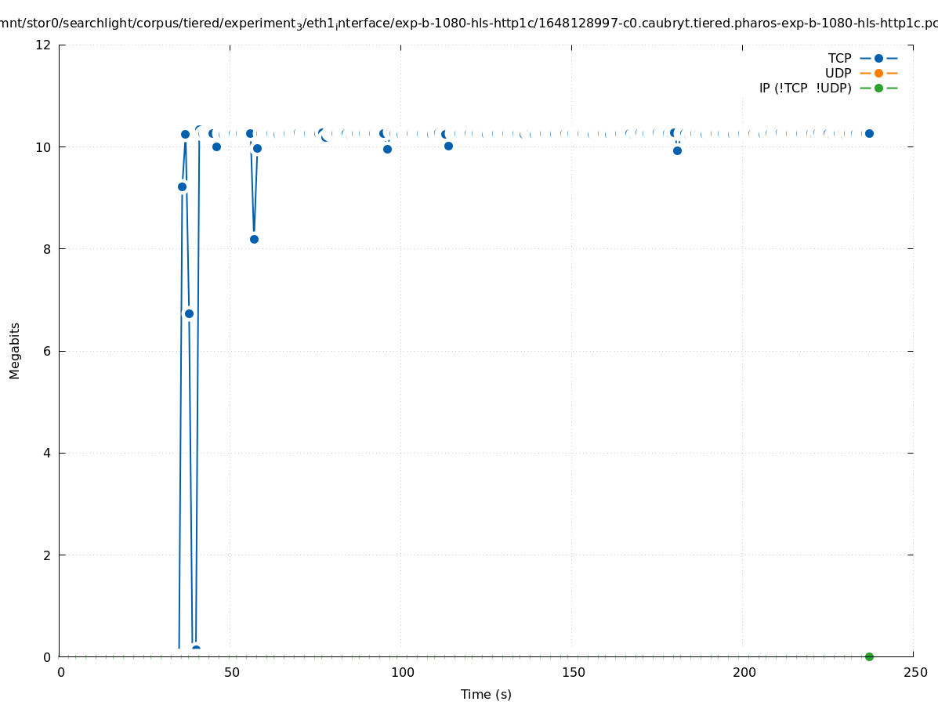Click the 100 tick label on x-axis
Screen dimensions: 938x705
(402, 672)
